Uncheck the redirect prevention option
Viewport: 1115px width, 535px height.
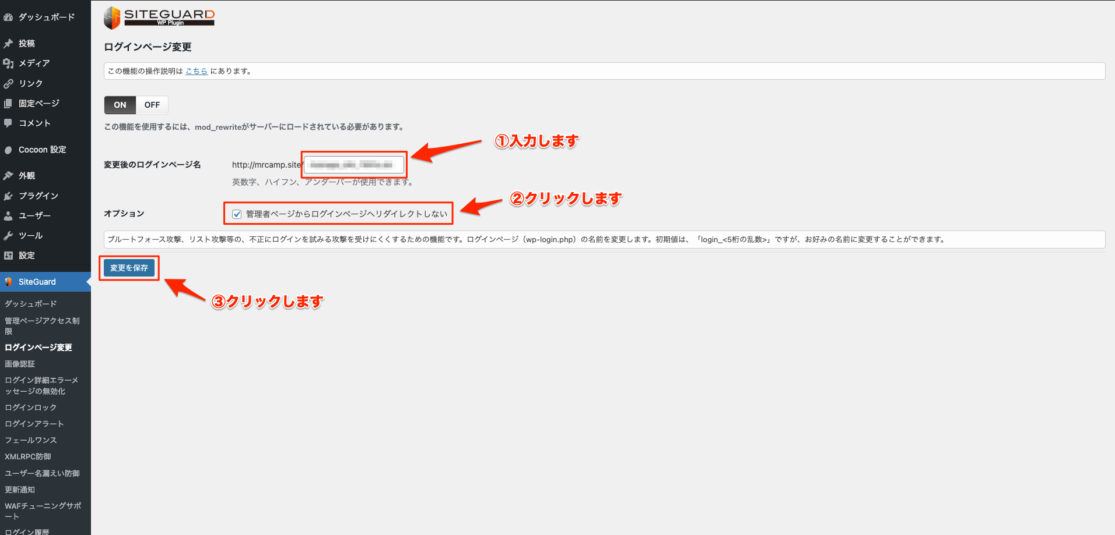point(236,214)
